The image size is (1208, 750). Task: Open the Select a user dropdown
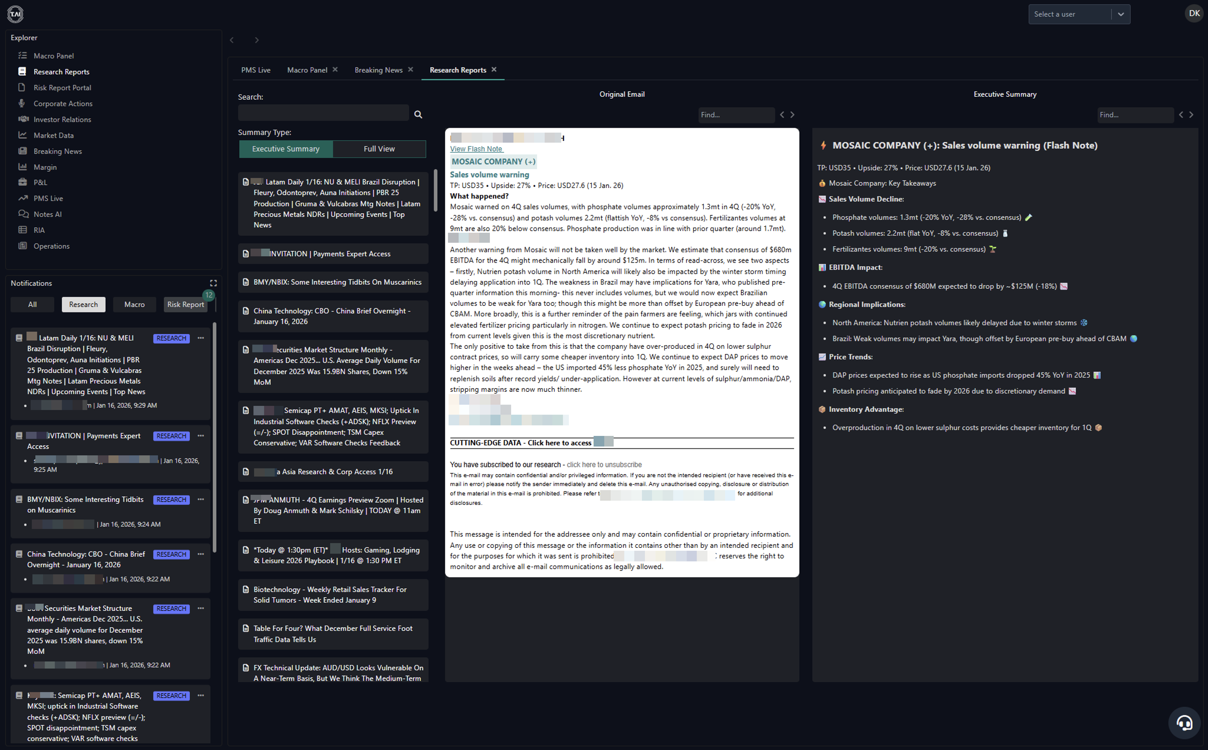point(1079,14)
